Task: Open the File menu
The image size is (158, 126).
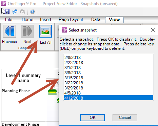Action: 9,19
